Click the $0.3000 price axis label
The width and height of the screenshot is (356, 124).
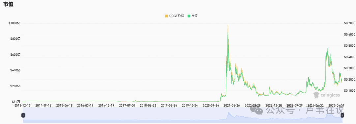point(349,68)
